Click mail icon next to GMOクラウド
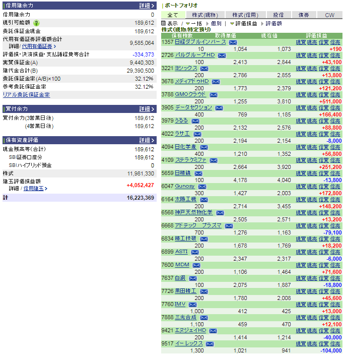 pyautogui.click(x=214, y=95)
